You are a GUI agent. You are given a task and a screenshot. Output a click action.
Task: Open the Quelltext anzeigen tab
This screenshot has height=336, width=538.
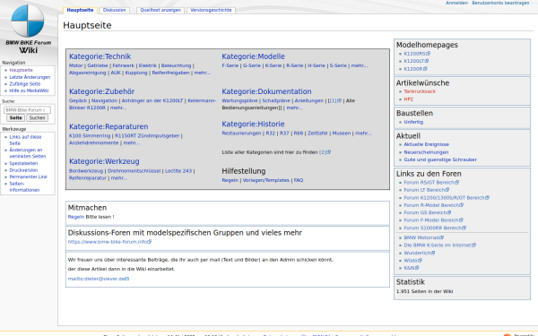click(161, 10)
